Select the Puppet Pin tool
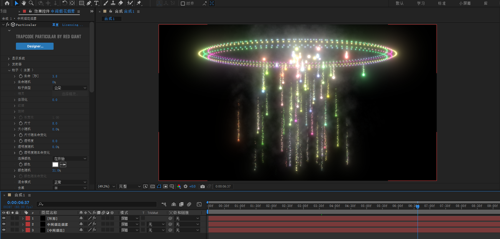 click(139, 3)
